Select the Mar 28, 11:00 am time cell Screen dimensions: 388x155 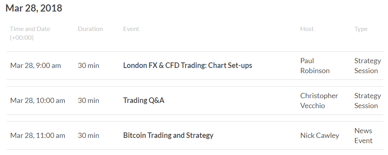pos(38,136)
